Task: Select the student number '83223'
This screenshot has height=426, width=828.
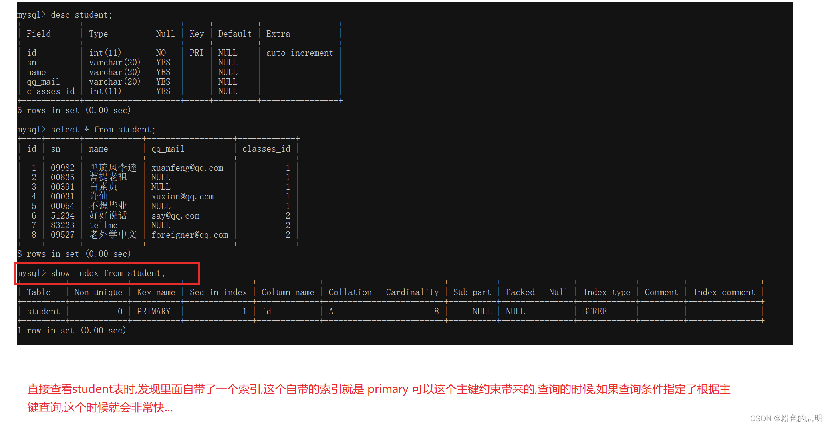Action: (63, 225)
